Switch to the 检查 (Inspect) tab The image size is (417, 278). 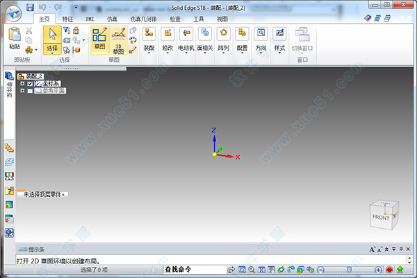tap(175, 19)
